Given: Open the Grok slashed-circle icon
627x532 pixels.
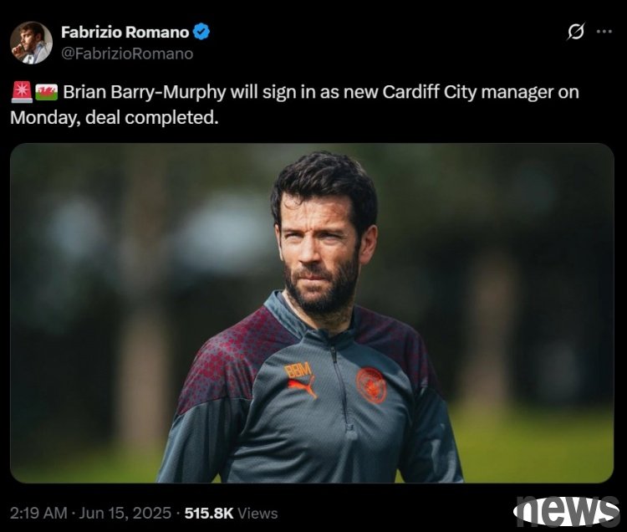Looking at the screenshot, I should (x=576, y=31).
